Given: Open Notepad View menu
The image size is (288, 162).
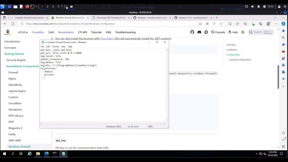Looking at the screenshot, I should pyautogui.click(x=63, y=47).
